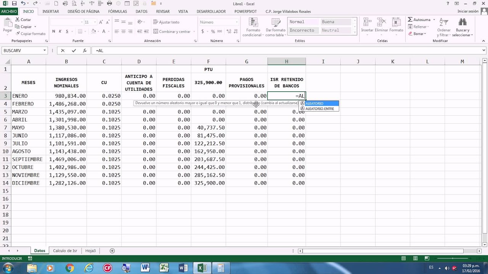Copy formatting with Copiar formato
The image size is (488, 274).
[x=30, y=33]
